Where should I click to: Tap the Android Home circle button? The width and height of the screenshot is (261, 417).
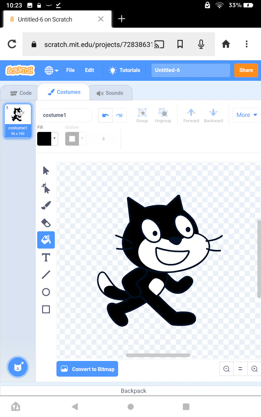130,406
